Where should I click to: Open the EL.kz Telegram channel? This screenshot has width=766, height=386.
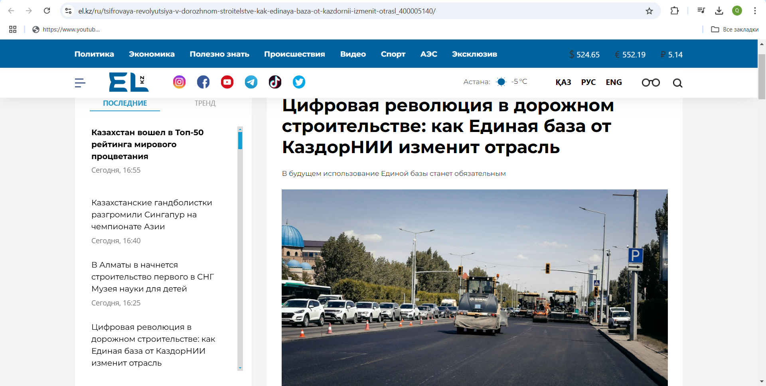click(x=251, y=82)
